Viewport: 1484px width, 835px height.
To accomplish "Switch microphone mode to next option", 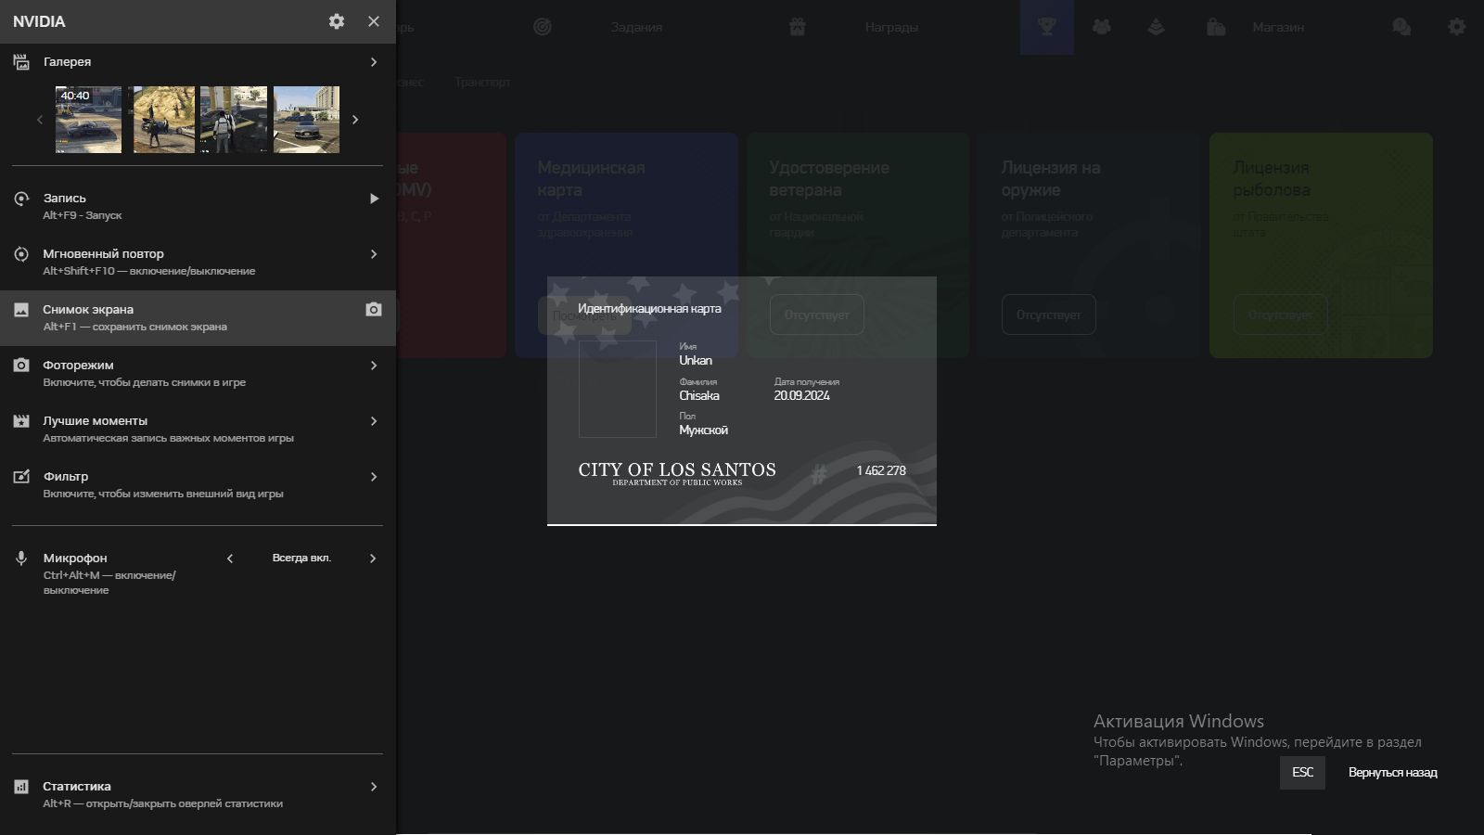I will [373, 559].
